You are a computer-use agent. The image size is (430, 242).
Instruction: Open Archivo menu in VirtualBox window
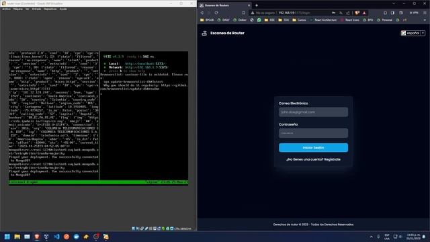[x=6, y=9]
